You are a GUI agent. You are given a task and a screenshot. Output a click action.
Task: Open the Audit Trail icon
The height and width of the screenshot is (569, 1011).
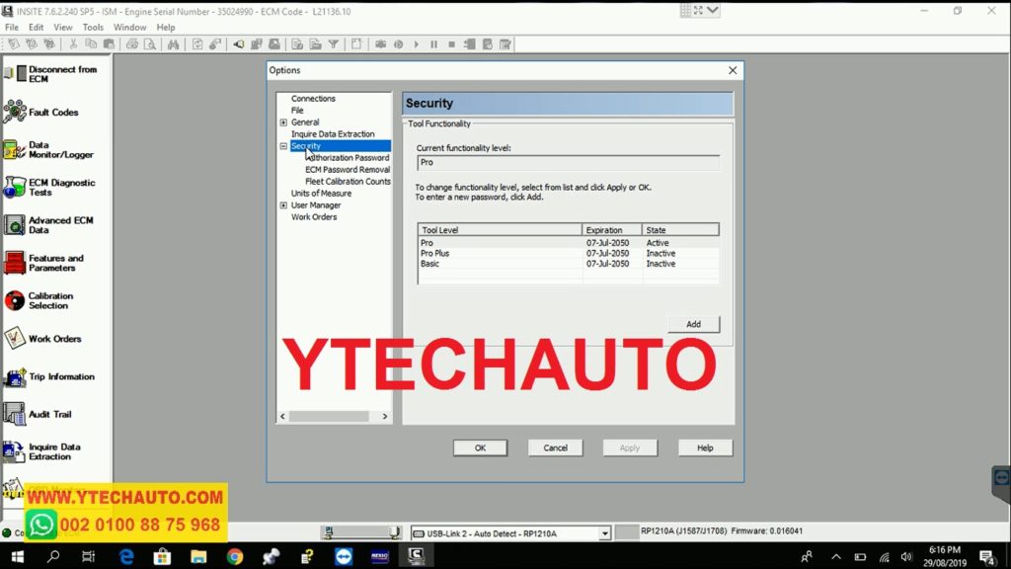click(14, 415)
